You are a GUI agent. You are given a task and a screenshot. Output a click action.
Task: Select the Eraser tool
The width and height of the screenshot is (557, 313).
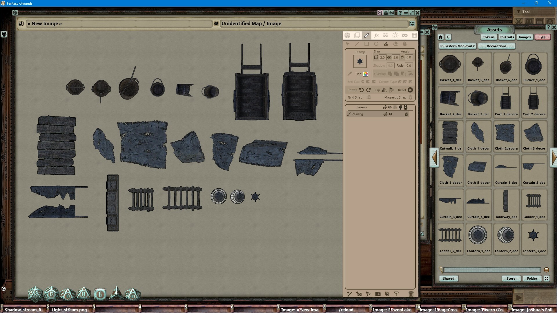(395, 44)
